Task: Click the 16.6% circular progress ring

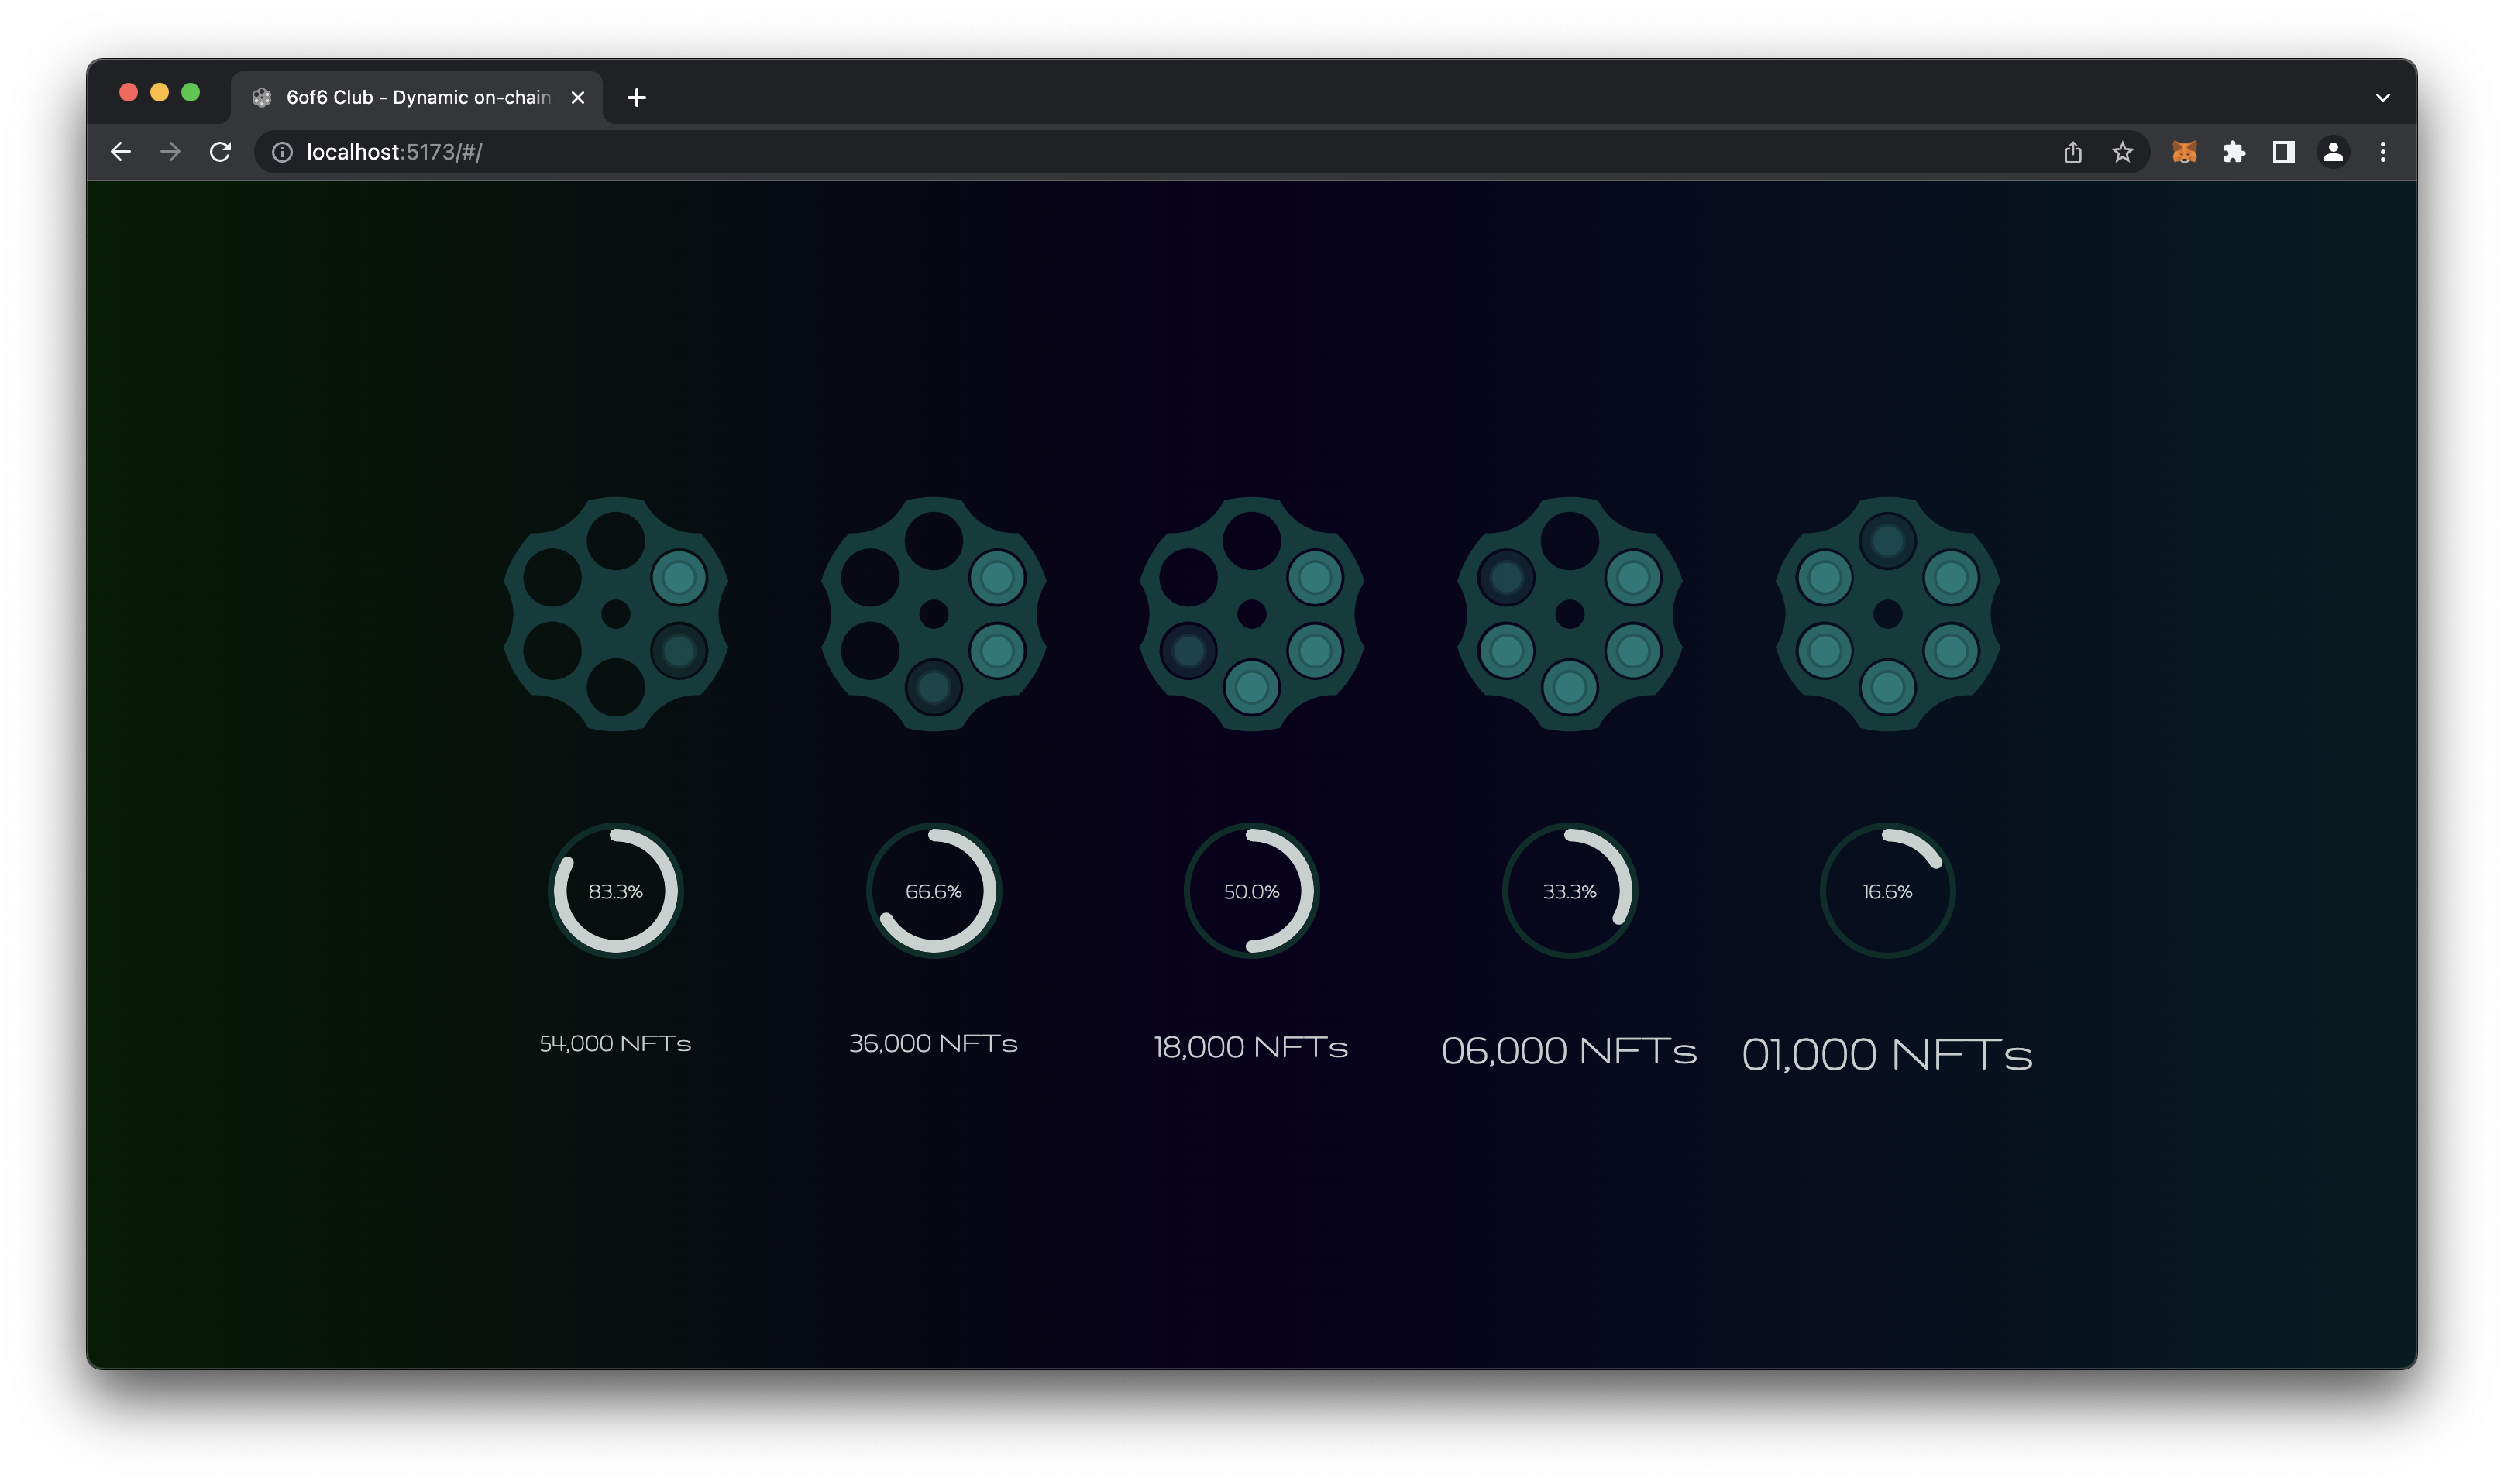Action: tap(1887, 890)
